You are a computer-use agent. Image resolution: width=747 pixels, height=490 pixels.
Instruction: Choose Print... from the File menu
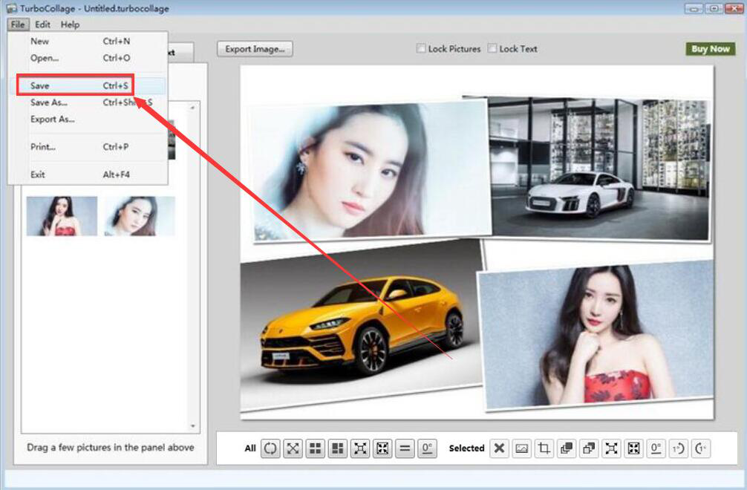[x=42, y=147]
